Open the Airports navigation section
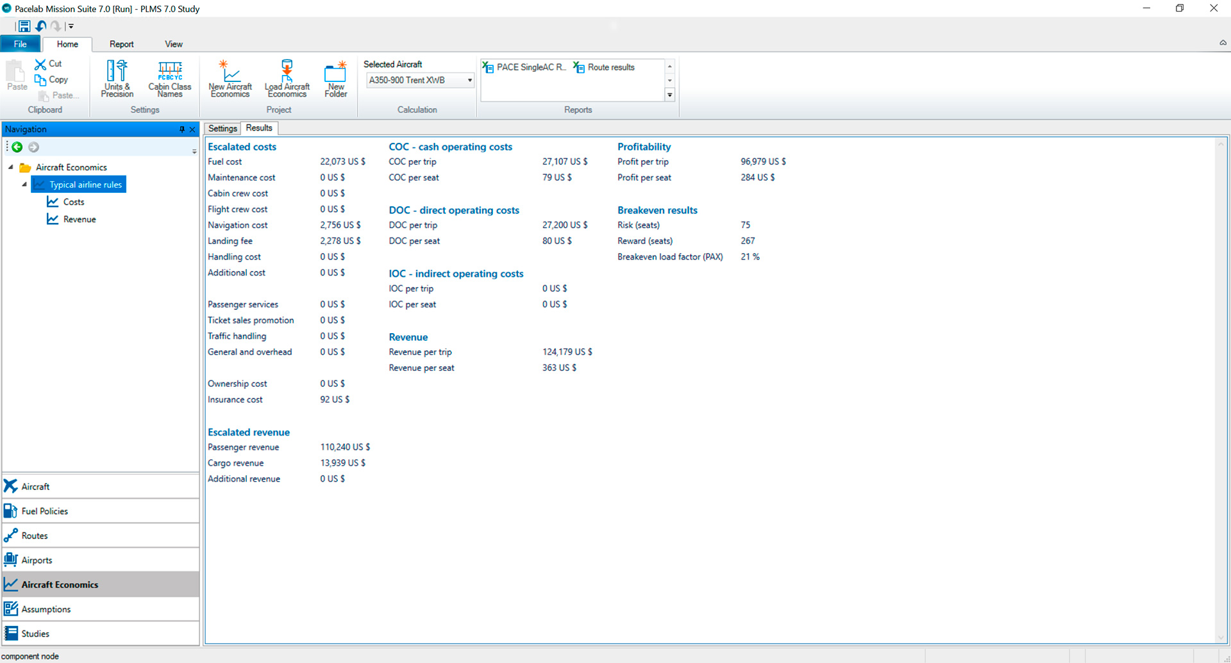Viewport: 1231px width, 663px height. tap(101, 560)
